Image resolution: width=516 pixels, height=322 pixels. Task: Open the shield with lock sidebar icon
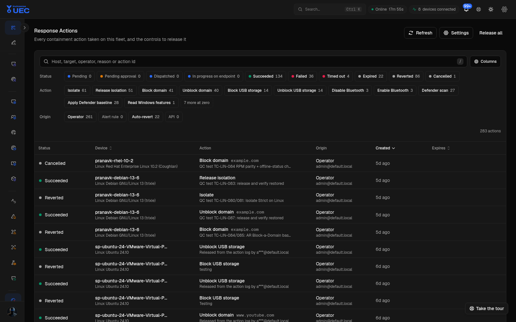[13, 64]
